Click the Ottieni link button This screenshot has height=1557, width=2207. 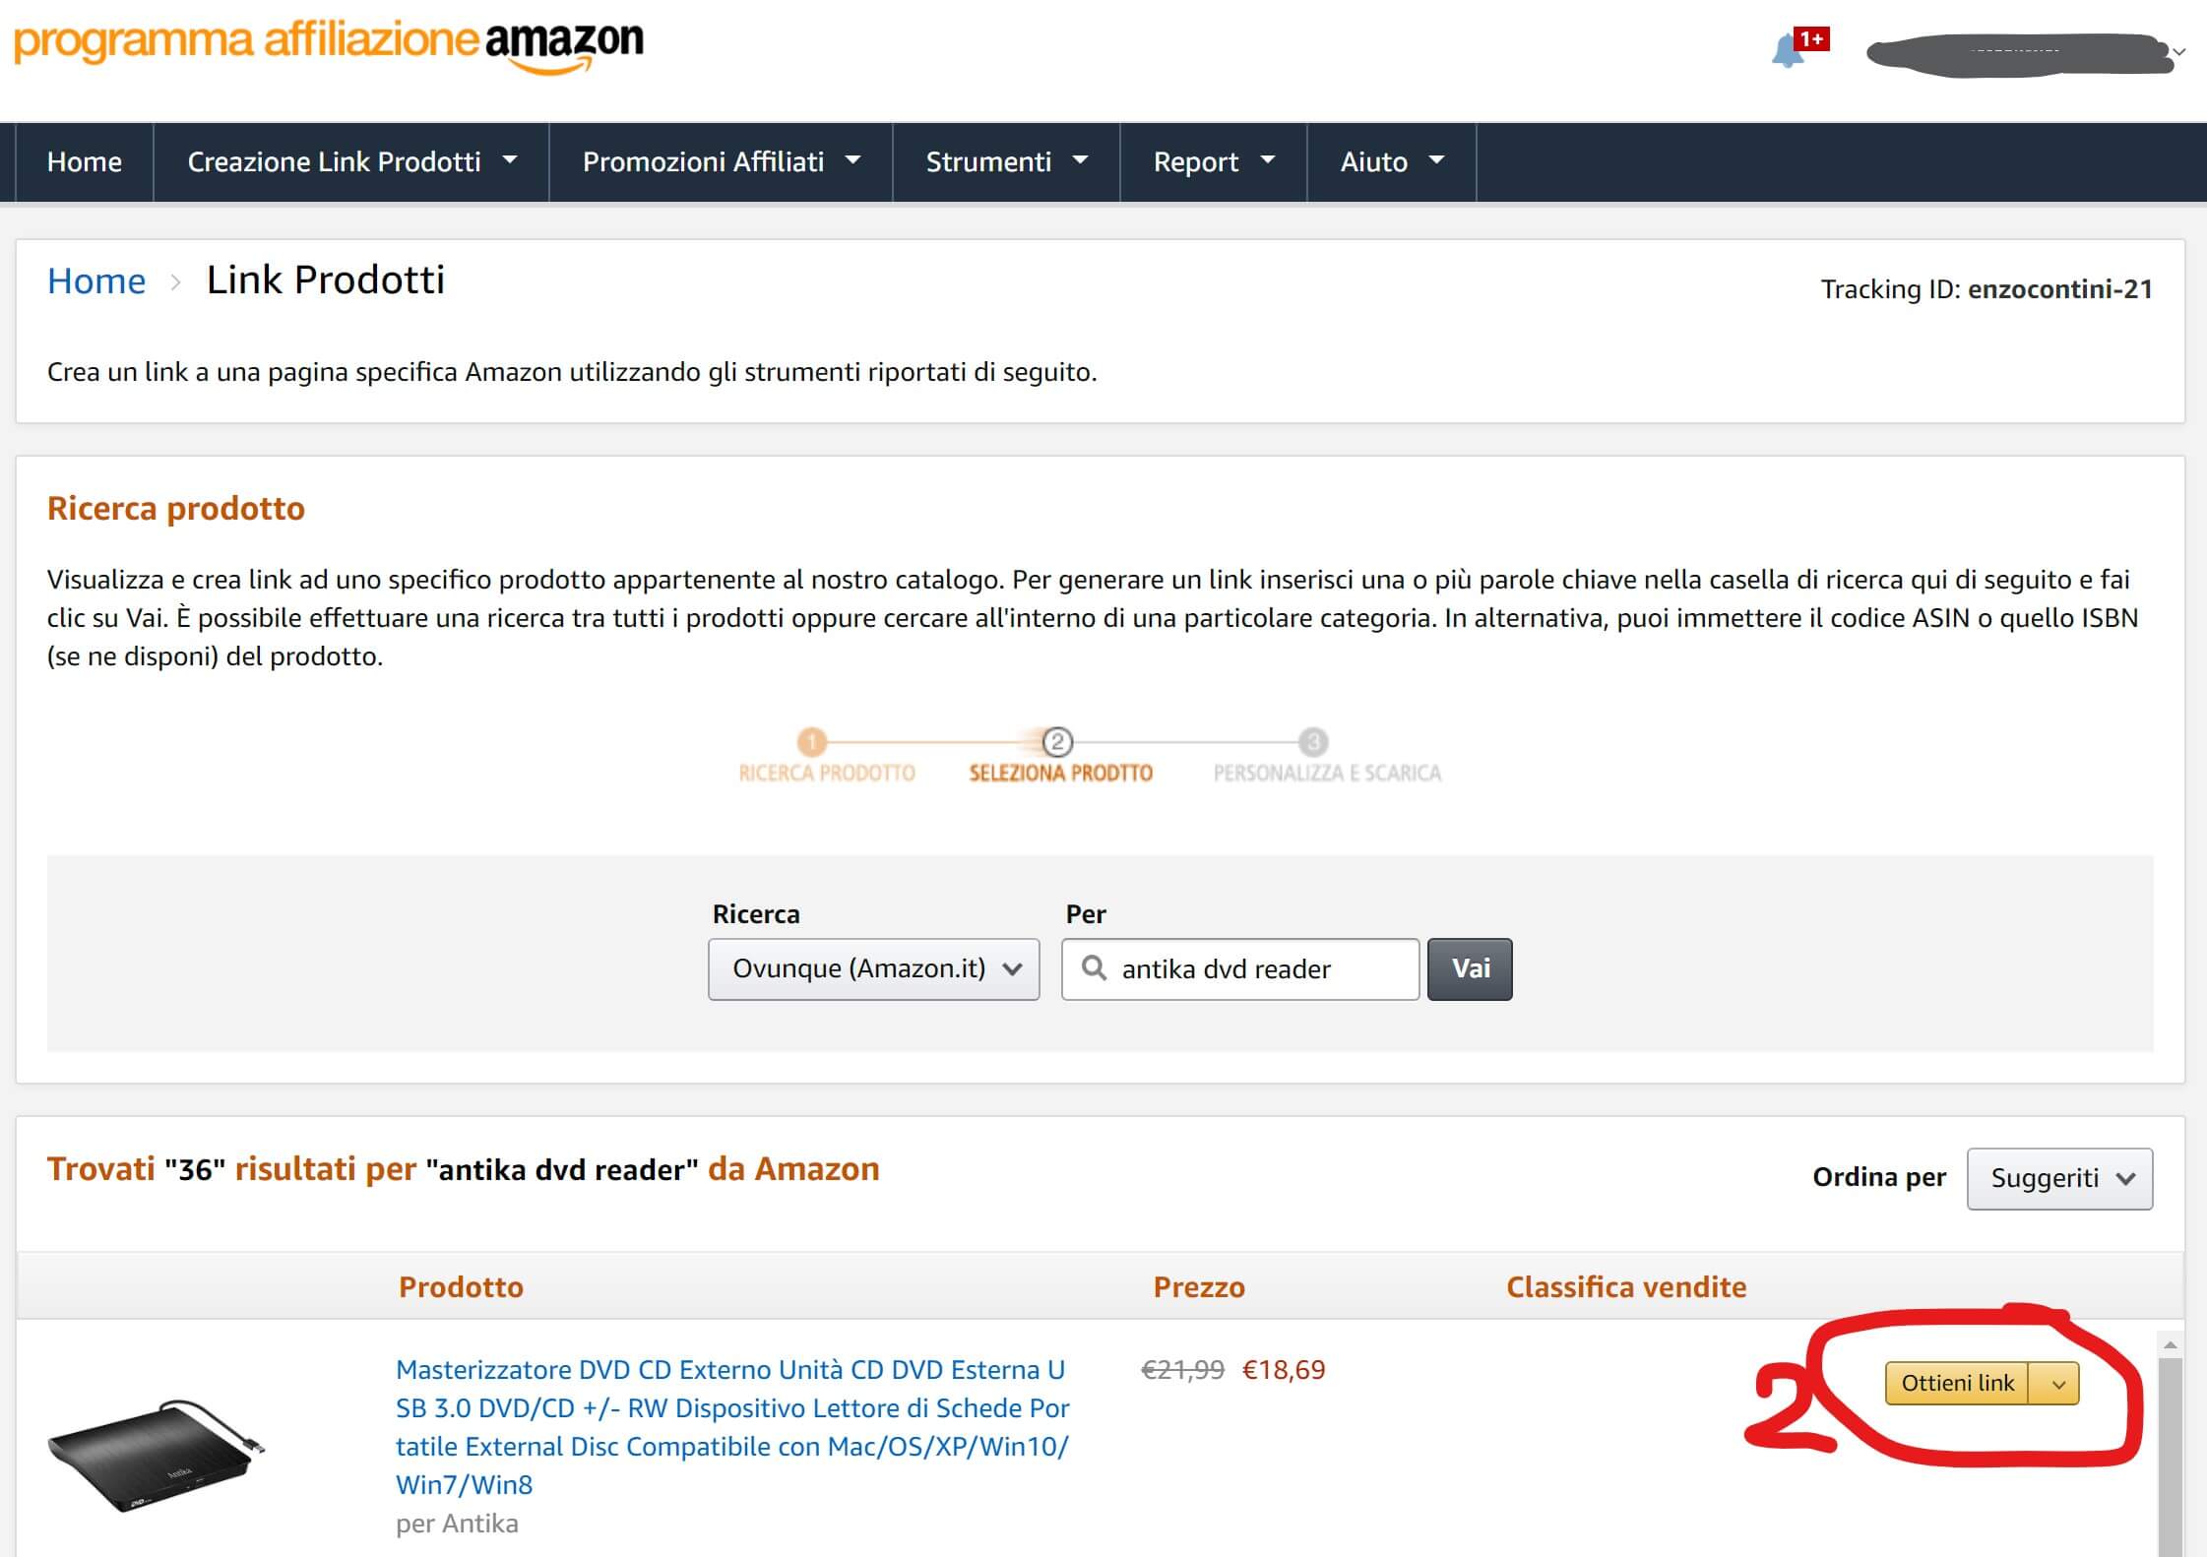(1957, 1384)
